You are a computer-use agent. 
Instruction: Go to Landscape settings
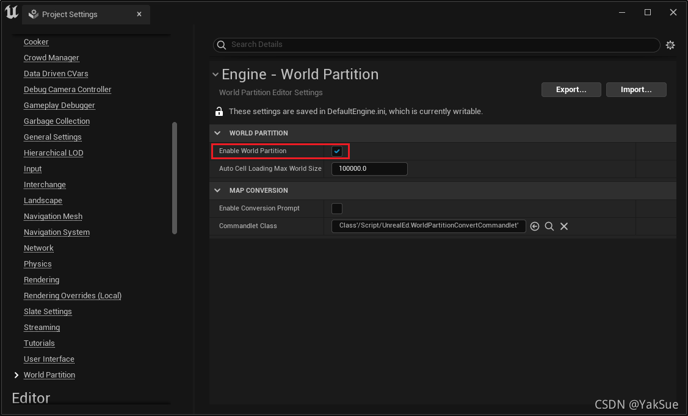pos(43,200)
